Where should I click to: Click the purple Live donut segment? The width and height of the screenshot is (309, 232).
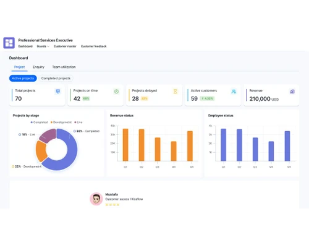[49, 135]
